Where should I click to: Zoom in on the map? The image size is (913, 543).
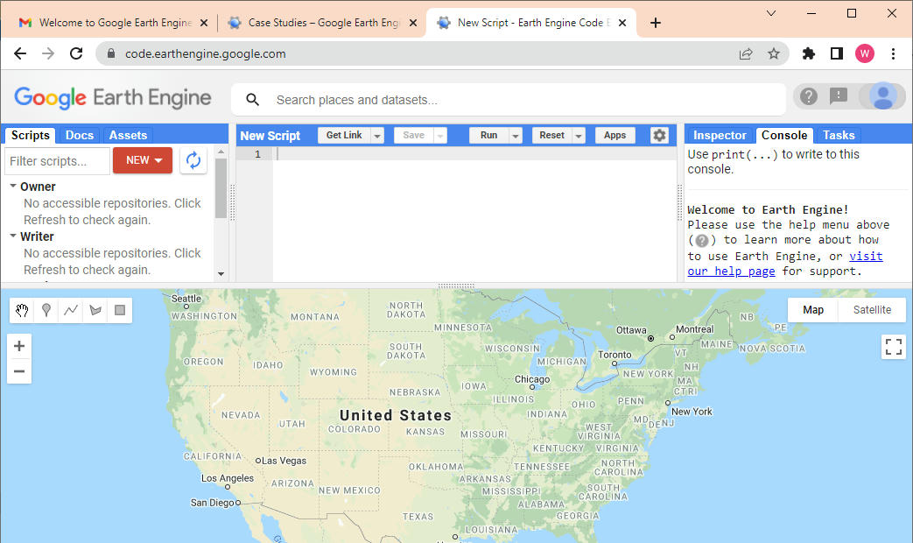pos(19,346)
